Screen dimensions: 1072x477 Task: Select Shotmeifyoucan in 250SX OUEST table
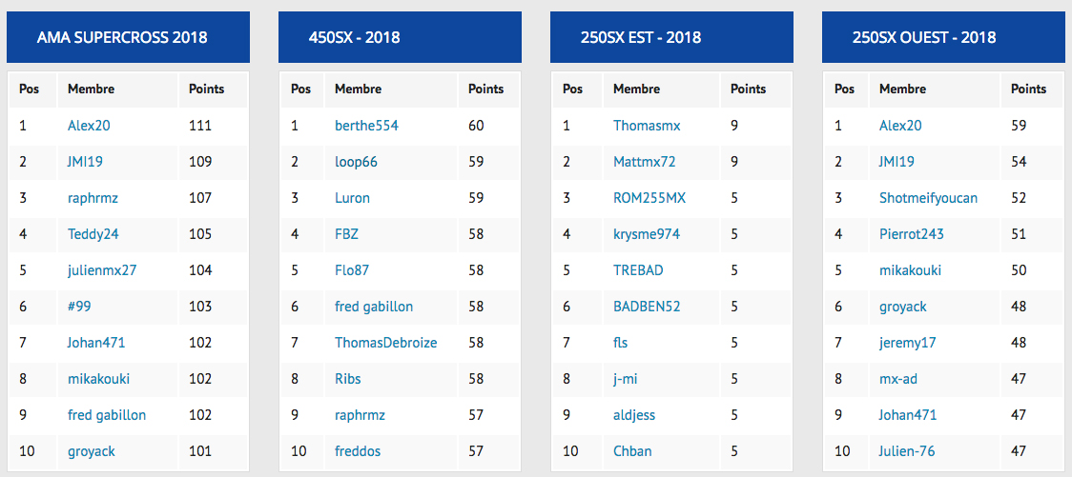(x=928, y=198)
